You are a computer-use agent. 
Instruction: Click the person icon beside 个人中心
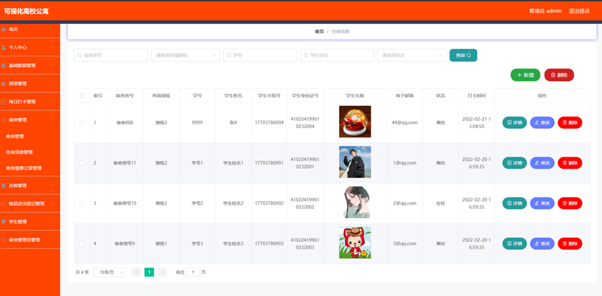click(3, 47)
